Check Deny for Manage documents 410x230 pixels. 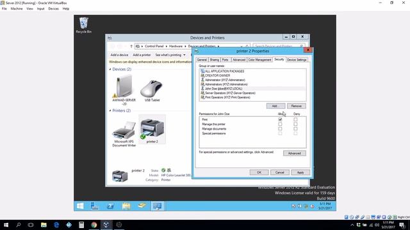click(x=295, y=128)
